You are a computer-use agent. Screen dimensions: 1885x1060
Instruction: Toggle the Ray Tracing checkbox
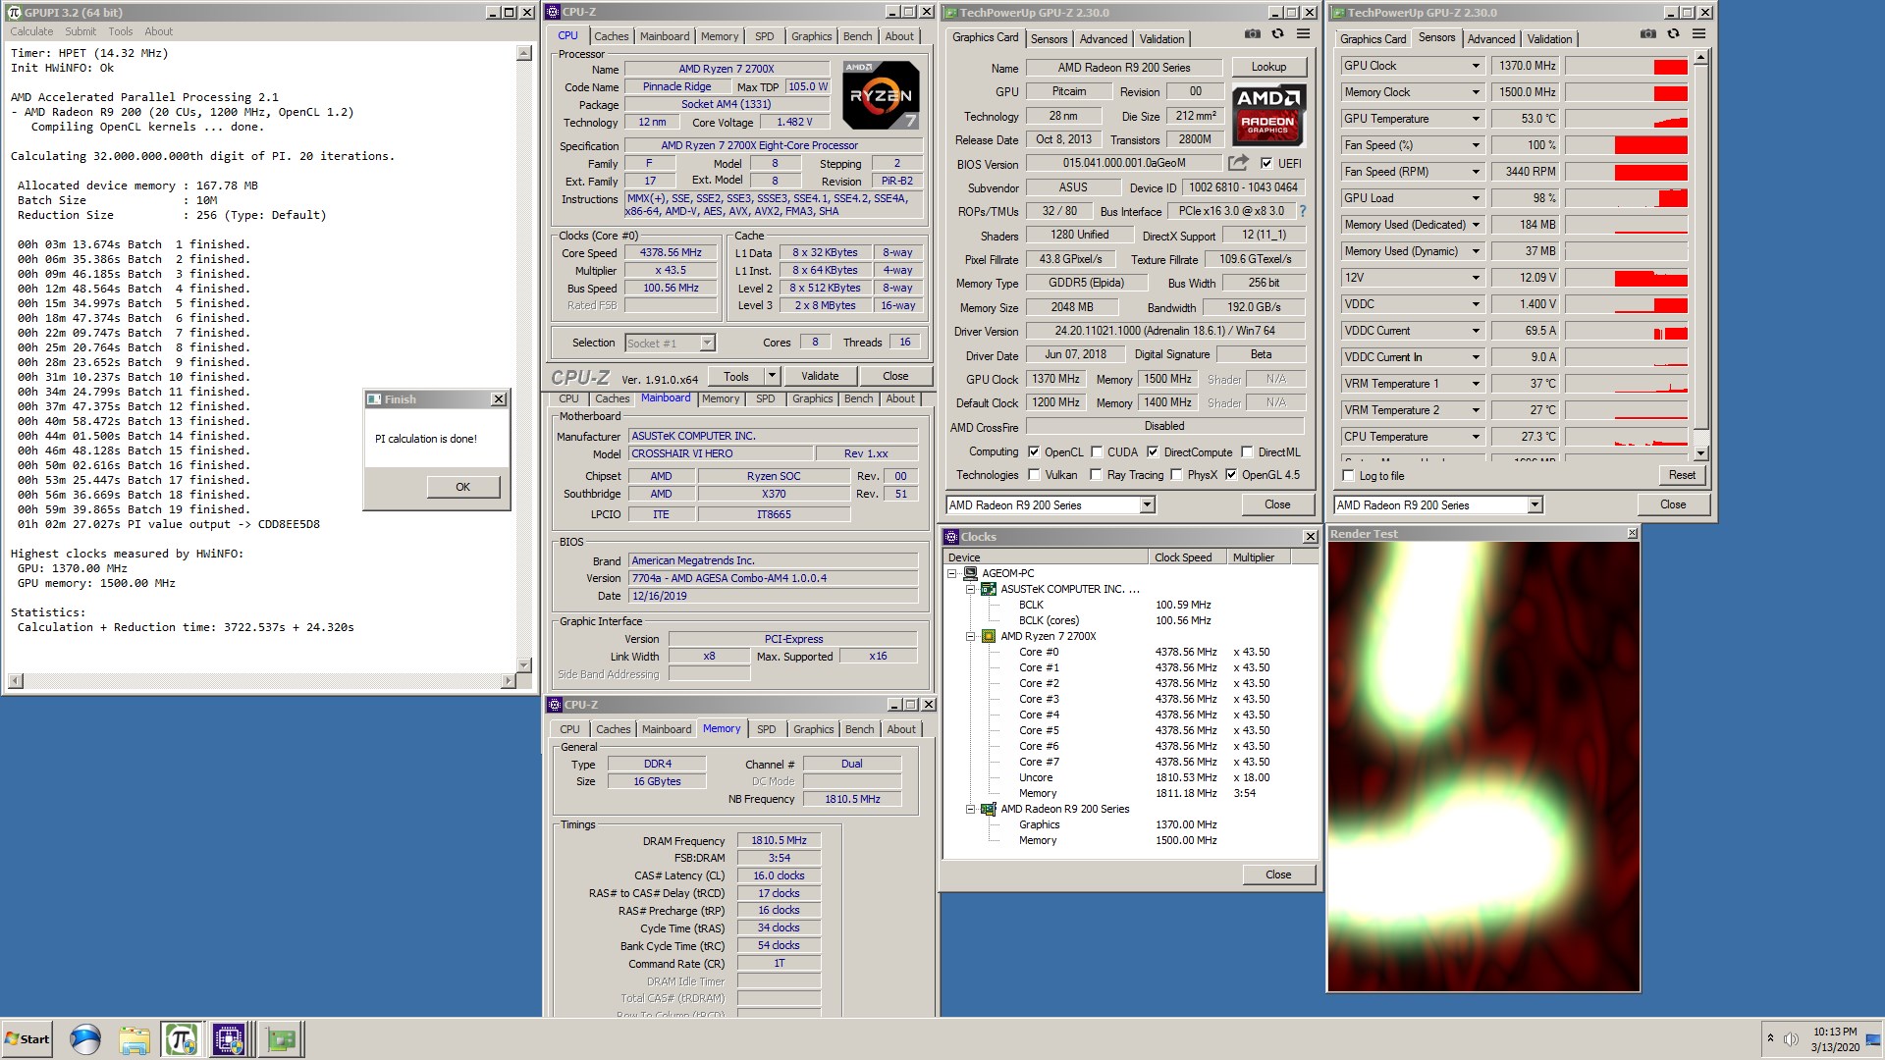1097,475
